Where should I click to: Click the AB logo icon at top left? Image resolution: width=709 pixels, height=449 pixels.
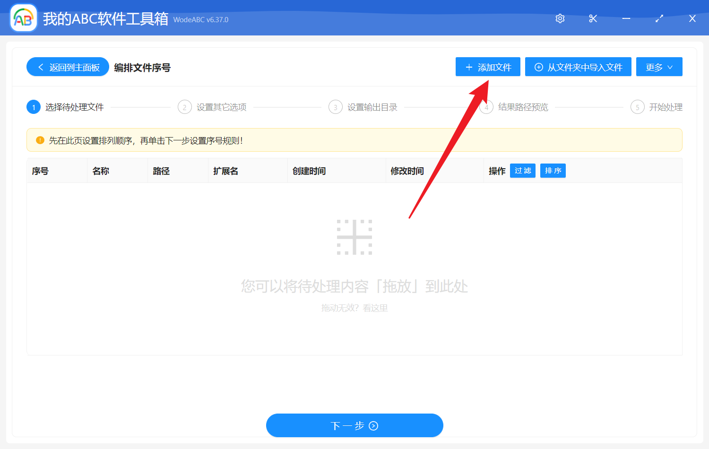23,18
